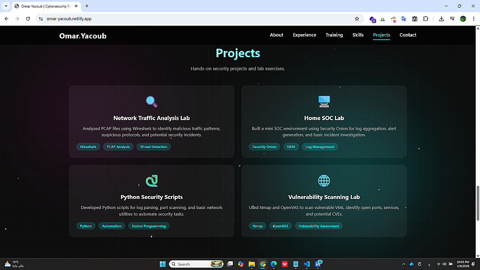Open the Network Traffic Analysis Lab title
This screenshot has width=480, height=270.
pos(152,118)
